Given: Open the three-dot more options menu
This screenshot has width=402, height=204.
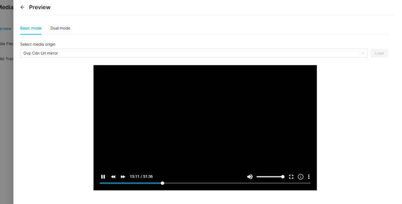Looking at the screenshot, I should click(x=309, y=176).
